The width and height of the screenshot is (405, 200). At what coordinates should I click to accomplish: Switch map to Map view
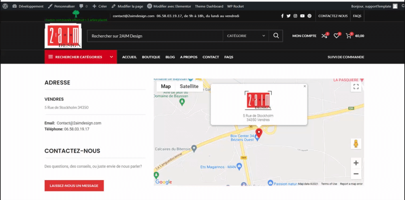coord(166,87)
